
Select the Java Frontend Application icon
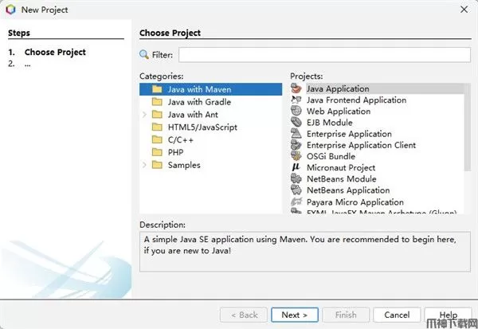296,100
